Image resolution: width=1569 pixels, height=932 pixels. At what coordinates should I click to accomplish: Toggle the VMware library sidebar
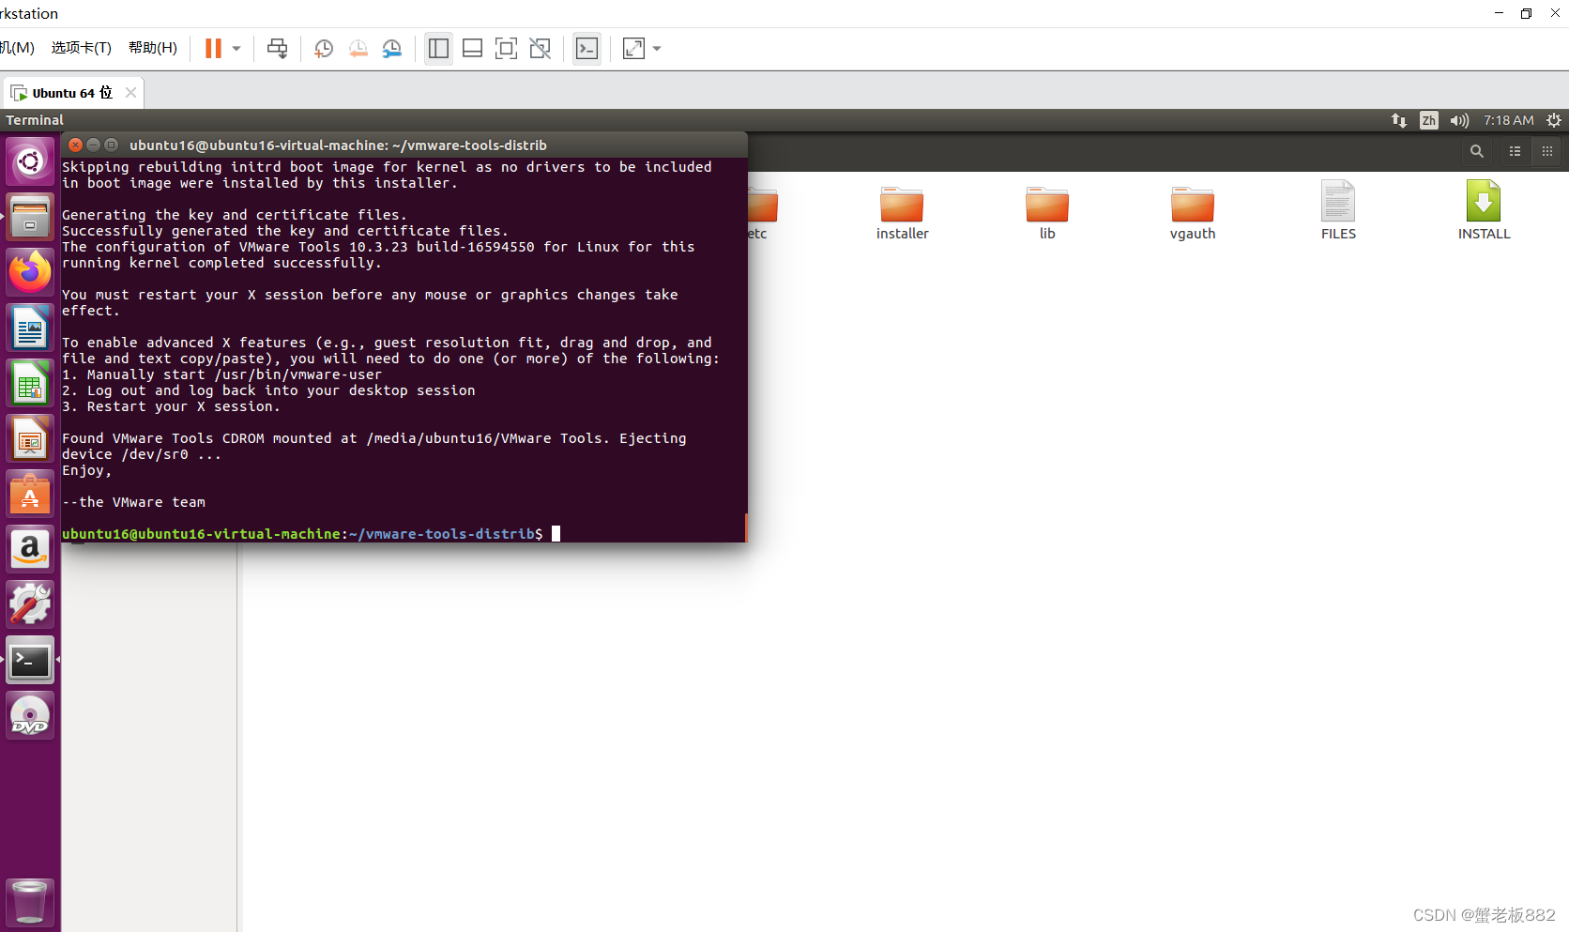pyautogui.click(x=438, y=49)
